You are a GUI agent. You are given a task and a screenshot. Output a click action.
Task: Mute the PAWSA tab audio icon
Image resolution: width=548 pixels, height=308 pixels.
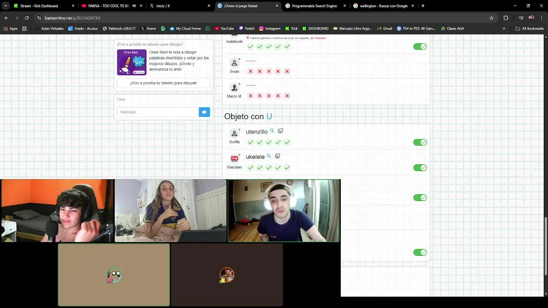[134, 6]
